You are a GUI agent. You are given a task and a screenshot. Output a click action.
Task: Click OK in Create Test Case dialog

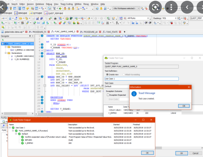(x=181, y=153)
